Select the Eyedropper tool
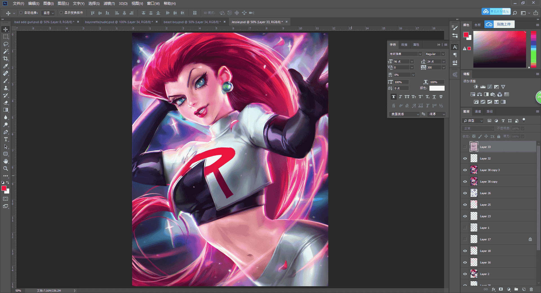The image size is (541, 293). pos(6,66)
